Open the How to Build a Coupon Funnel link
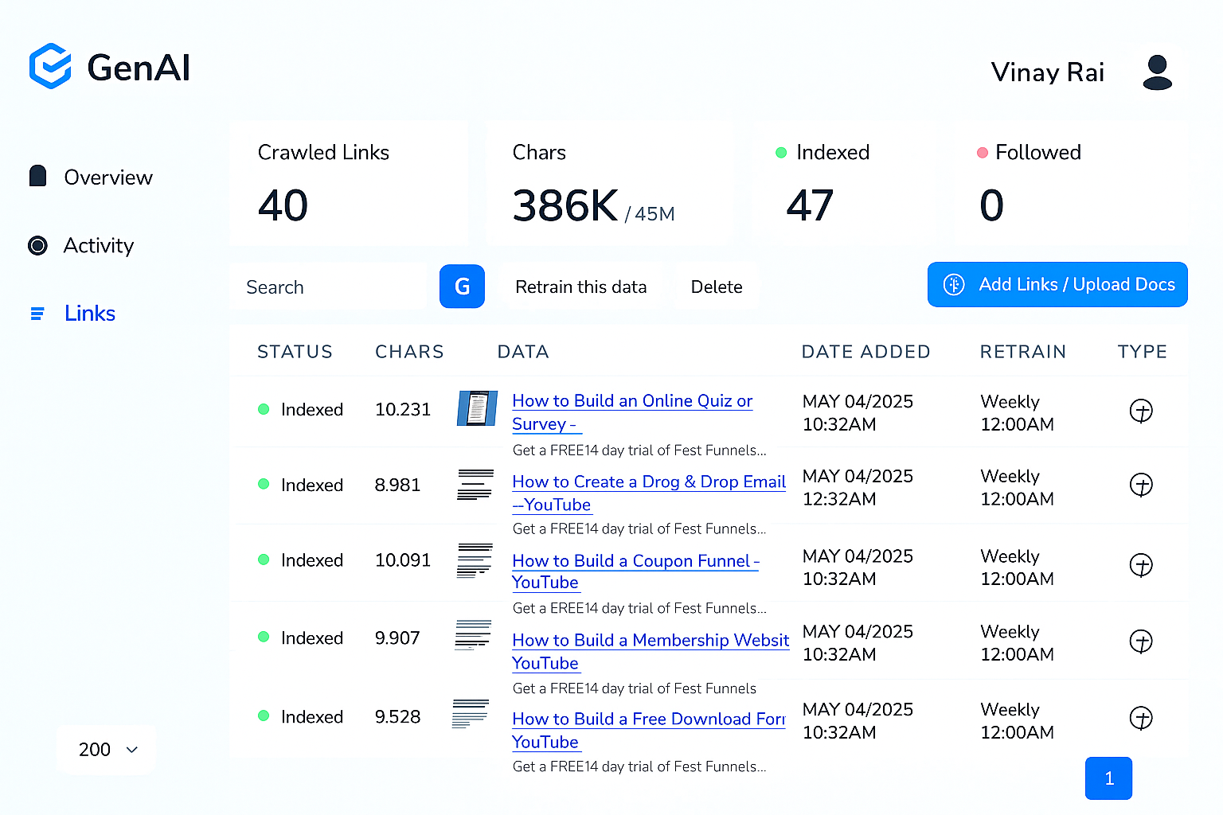 coord(635,561)
